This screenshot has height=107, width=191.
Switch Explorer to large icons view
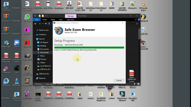(x=138, y=84)
